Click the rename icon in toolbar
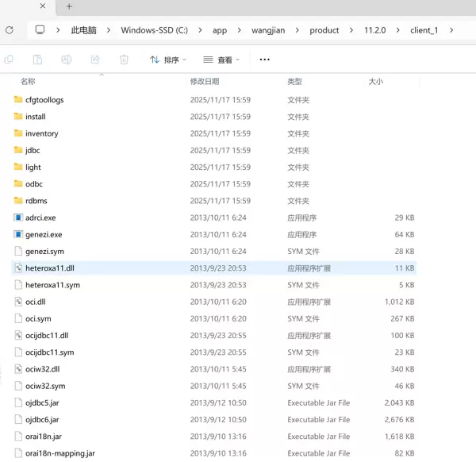Image resolution: width=476 pixels, height=462 pixels. (x=67, y=60)
